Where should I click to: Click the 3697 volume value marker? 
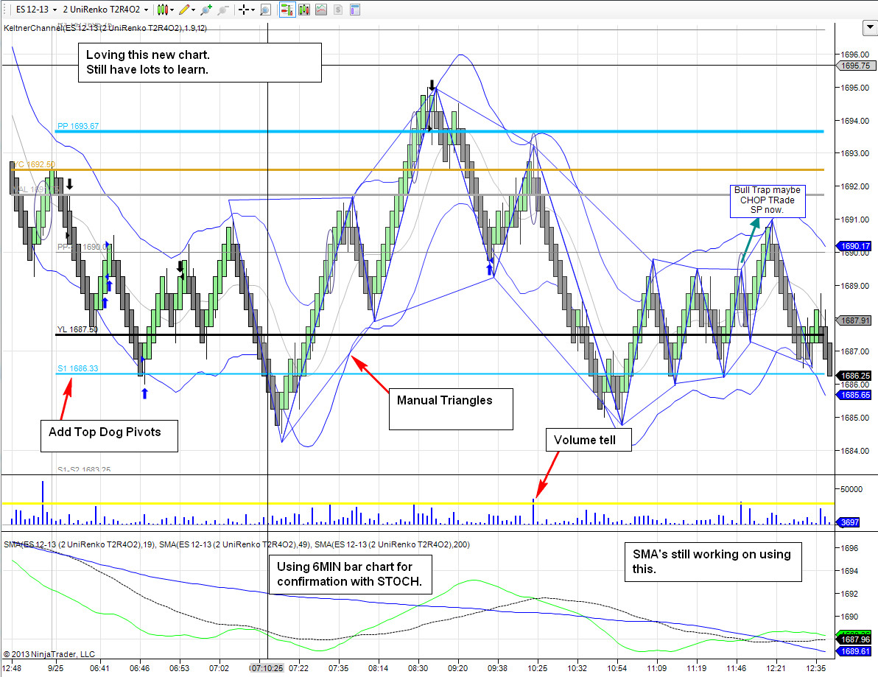(849, 522)
